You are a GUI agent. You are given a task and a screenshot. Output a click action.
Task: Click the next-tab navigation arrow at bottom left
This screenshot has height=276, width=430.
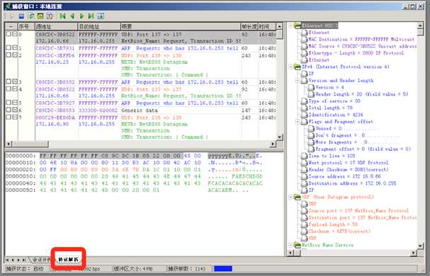tap(18, 260)
